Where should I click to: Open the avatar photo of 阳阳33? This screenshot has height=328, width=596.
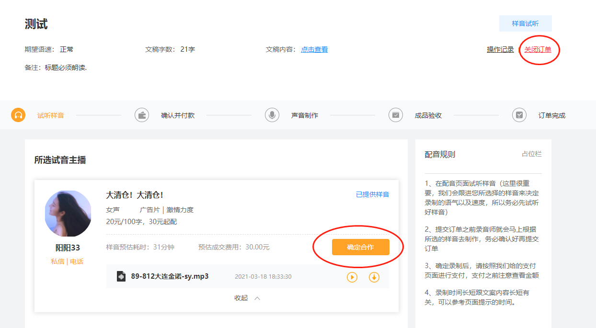(68, 214)
